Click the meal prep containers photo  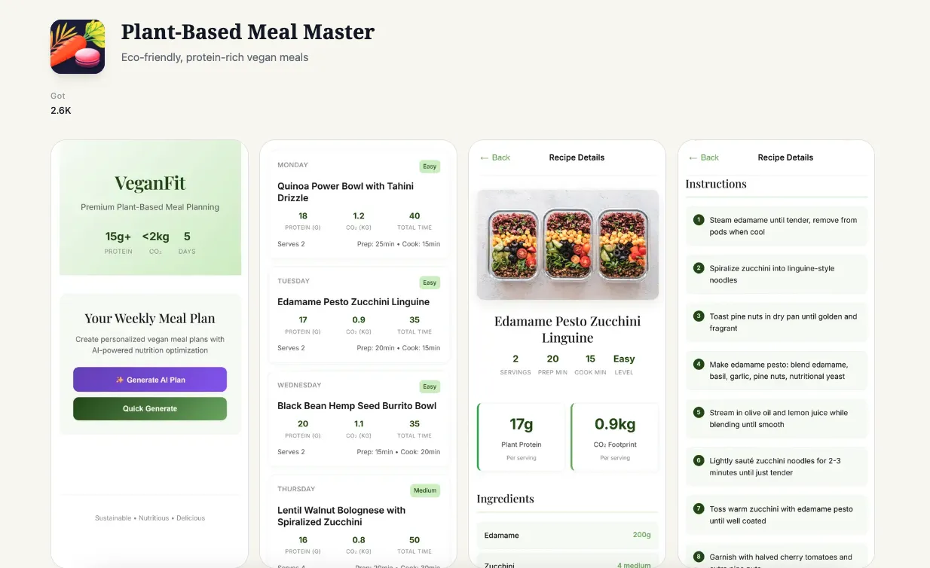coord(567,245)
